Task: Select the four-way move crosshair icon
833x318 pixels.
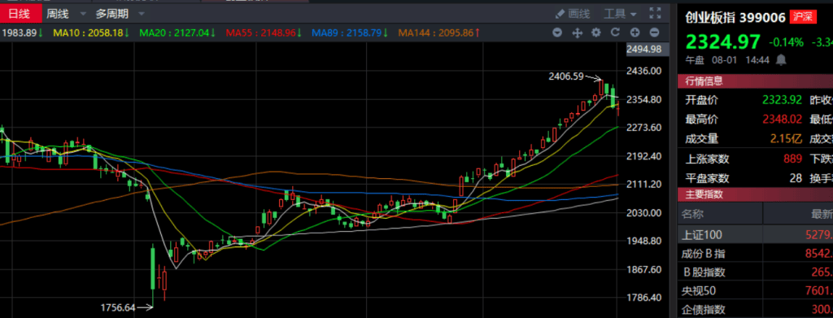Action: point(577,33)
